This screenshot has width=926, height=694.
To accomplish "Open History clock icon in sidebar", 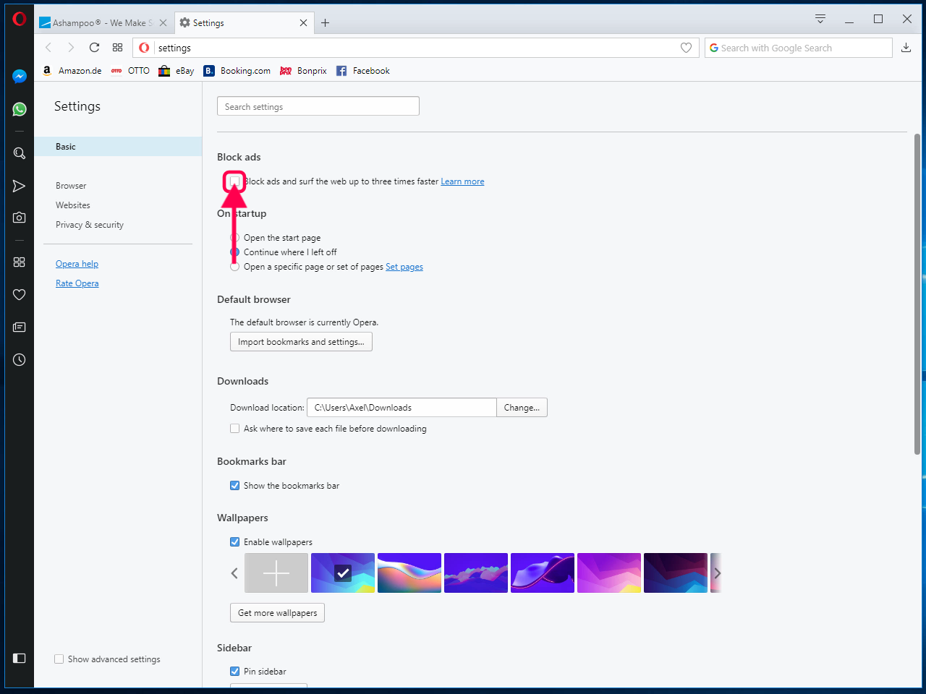I will pos(20,360).
